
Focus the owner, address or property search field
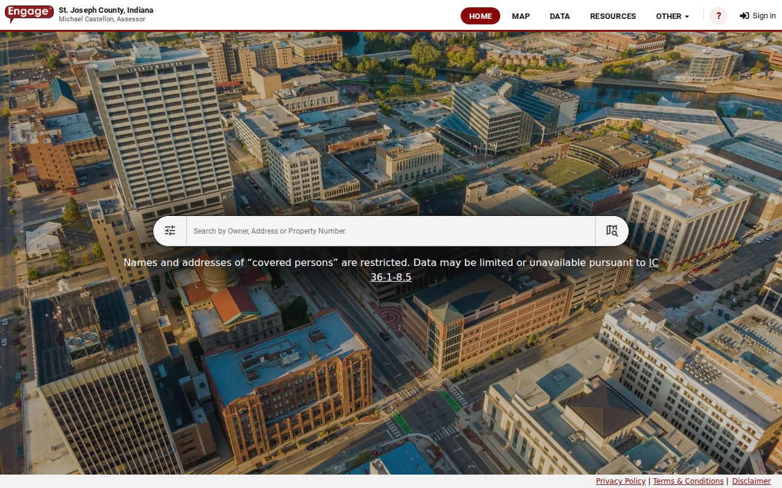(x=391, y=231)
